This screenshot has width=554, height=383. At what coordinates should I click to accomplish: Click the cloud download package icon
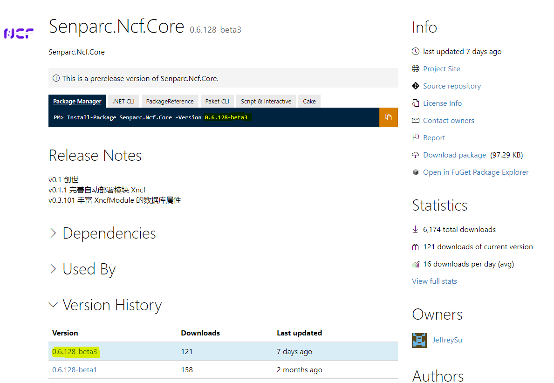pos(416,155)
